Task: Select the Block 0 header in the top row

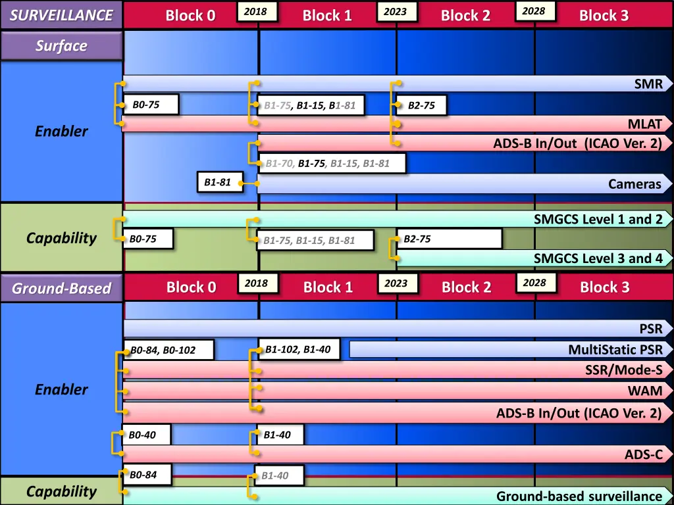Action: (190, 16)
